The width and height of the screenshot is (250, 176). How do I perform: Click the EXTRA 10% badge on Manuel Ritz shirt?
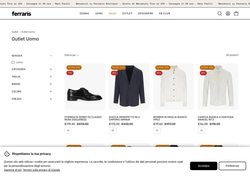[207, 67]
